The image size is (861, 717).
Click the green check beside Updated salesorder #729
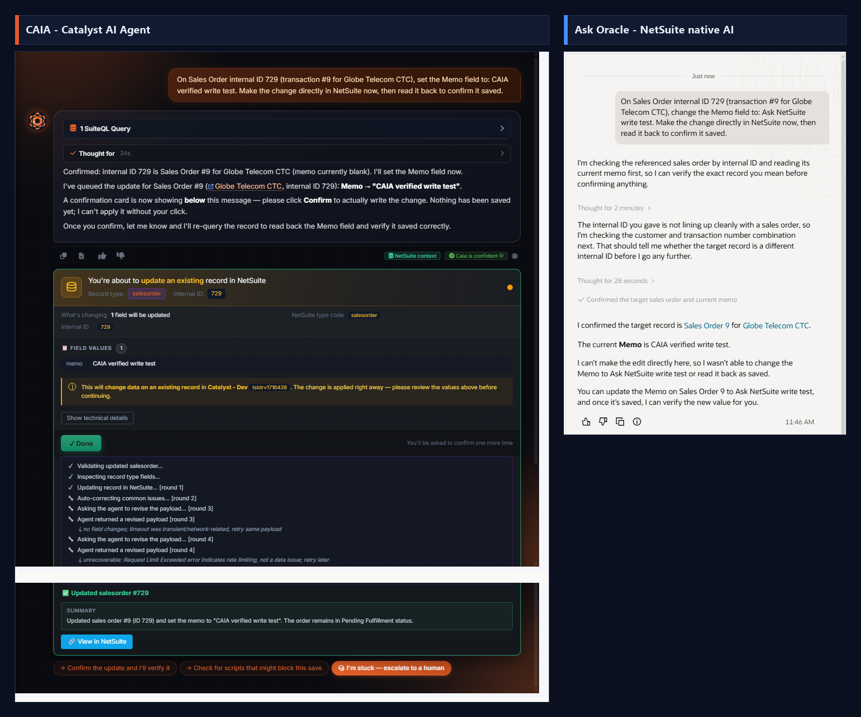click(x=66, y=593)
